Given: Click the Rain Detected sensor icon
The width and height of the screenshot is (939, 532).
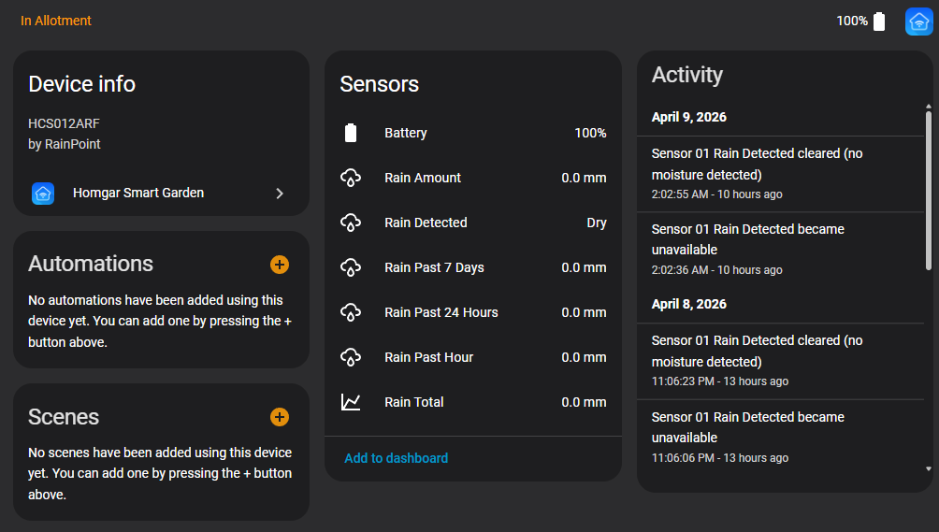Looking at the screenshot, I should pos(351,223).
